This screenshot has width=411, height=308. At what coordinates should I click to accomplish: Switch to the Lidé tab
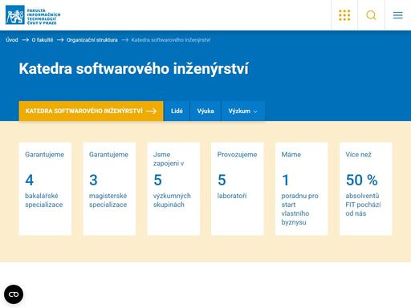177,111
